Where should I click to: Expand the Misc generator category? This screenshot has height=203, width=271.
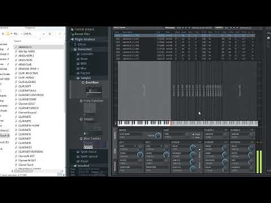coord(83,68)
